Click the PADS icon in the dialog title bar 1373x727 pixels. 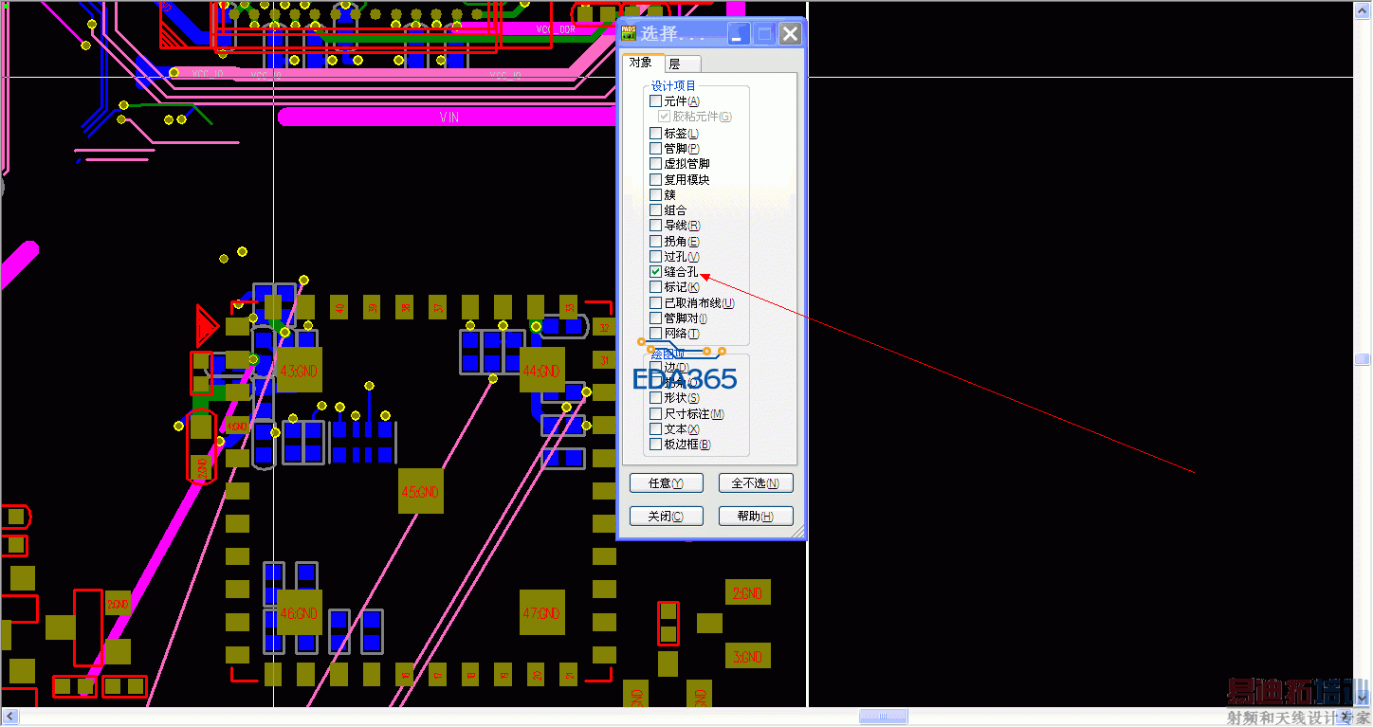(629, 34)
